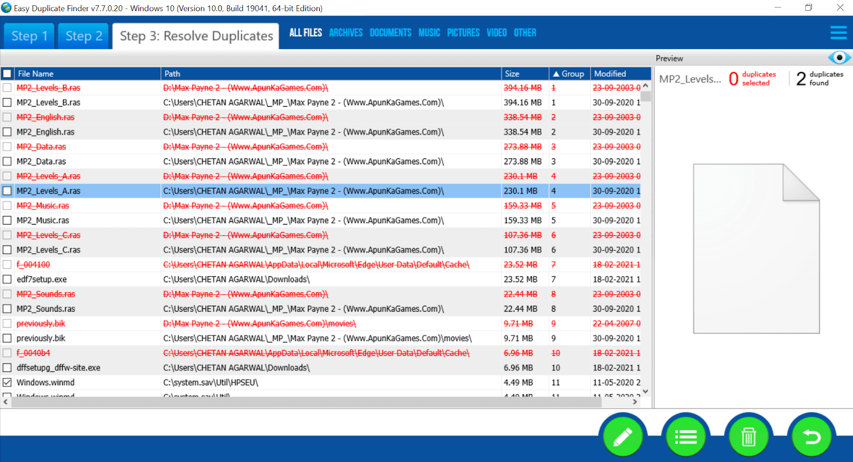
Task: Click the Easy Duplicate Finder app icon
Action: click(6, 7)
